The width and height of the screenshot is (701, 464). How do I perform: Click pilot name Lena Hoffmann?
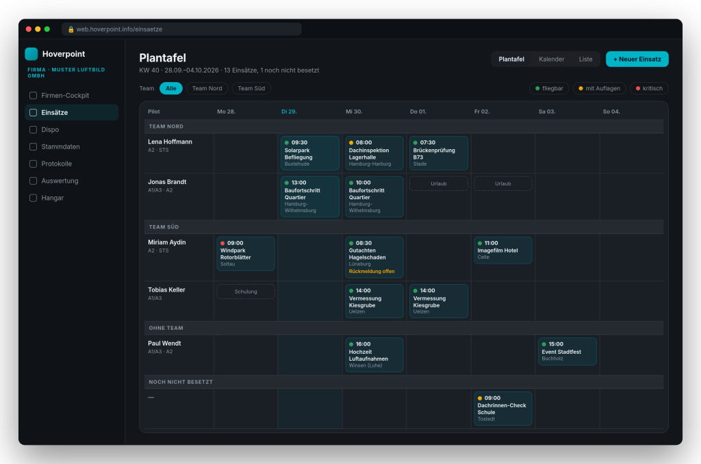pyautogui.click(x=170, y=142)
